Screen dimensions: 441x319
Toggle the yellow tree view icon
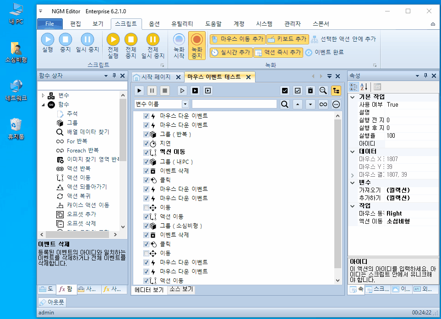(336, 91)
